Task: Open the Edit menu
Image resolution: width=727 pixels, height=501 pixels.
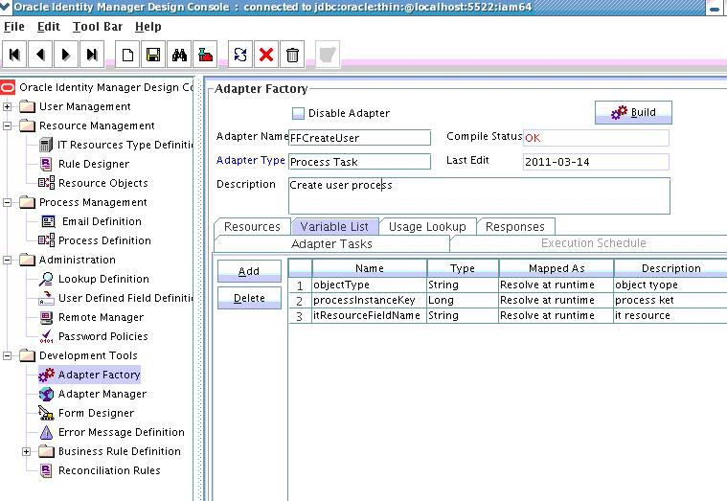Action: (x=49, y=27)
